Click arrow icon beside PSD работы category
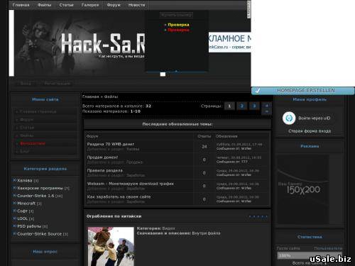 14,226
